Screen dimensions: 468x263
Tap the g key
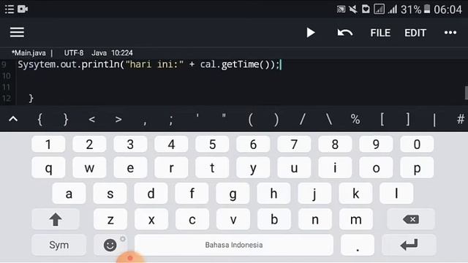point(233,194)
